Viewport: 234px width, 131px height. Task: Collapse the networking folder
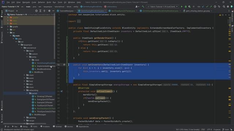click(24, 90)
